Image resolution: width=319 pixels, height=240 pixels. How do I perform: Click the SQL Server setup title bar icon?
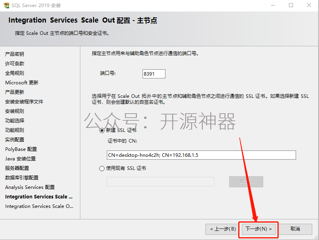[6, 5]
